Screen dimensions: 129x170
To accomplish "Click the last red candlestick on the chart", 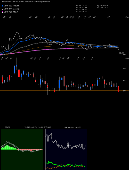I will pyautogui.click(x=119, y=89).
